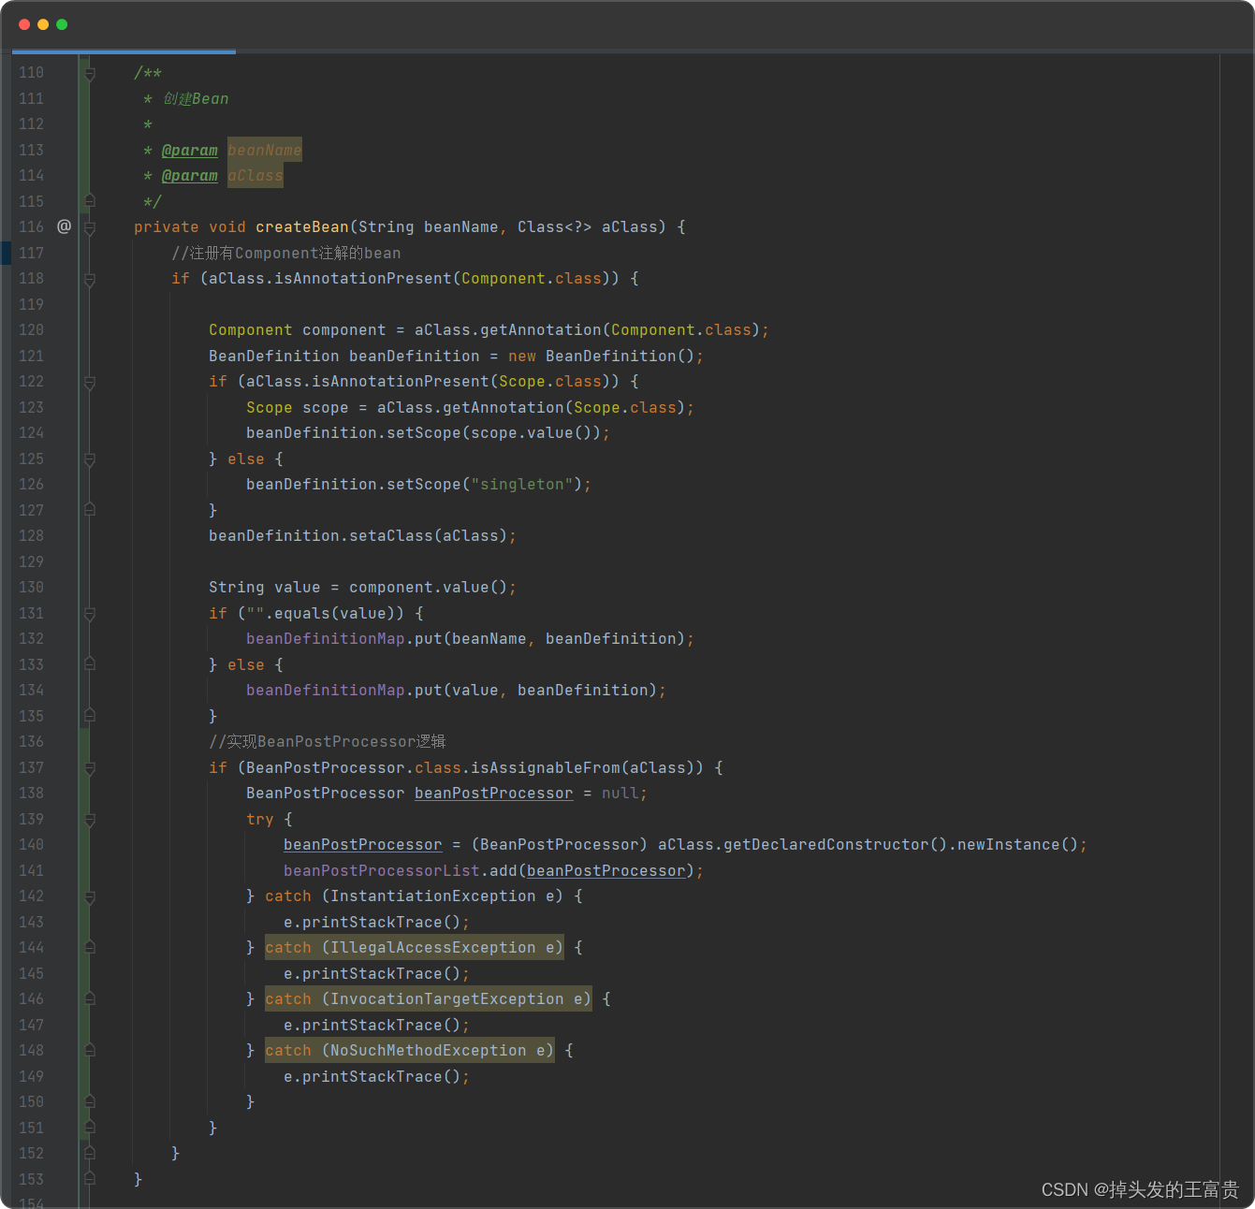
Task: Click the BeanPostProcessor comment on line 136
Action: (328, 742)
